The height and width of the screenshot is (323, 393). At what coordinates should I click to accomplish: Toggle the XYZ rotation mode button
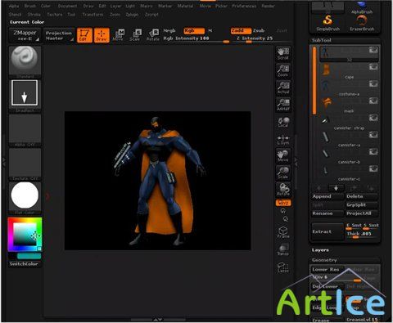tap(283, 203)
